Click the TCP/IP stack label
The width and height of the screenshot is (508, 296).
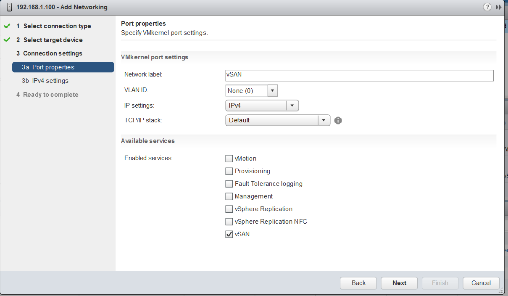coord(143,120)
